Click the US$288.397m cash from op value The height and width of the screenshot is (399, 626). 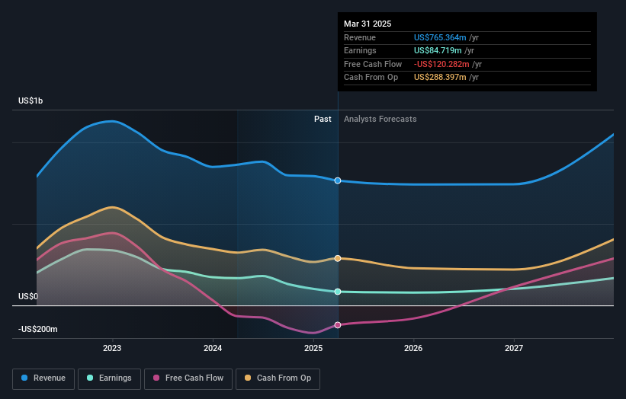tap(440, 78)
